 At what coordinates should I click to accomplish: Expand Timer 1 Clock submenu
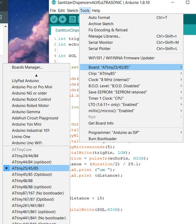pyautogui.click(x=131, y=98)
